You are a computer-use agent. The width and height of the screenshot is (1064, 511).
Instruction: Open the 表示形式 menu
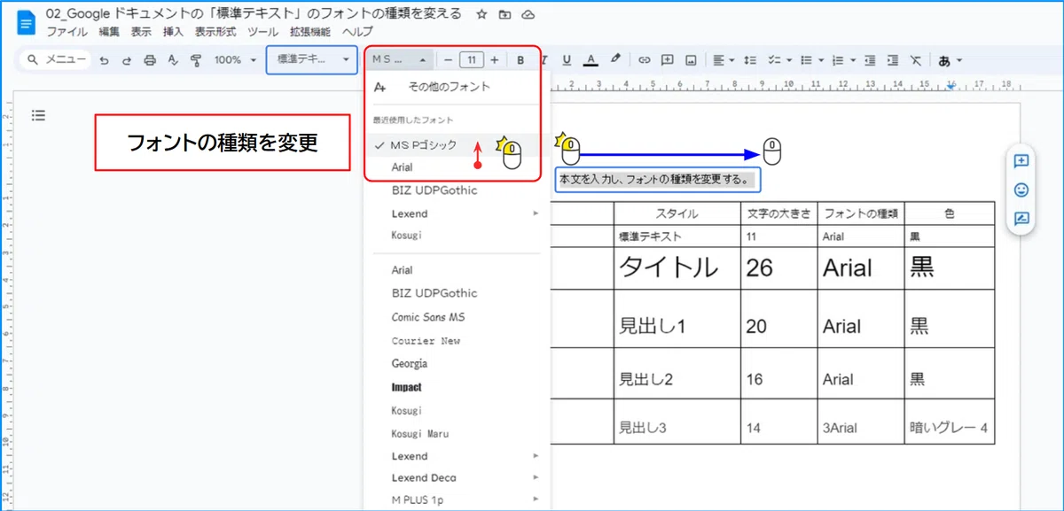tap(215, 32)
